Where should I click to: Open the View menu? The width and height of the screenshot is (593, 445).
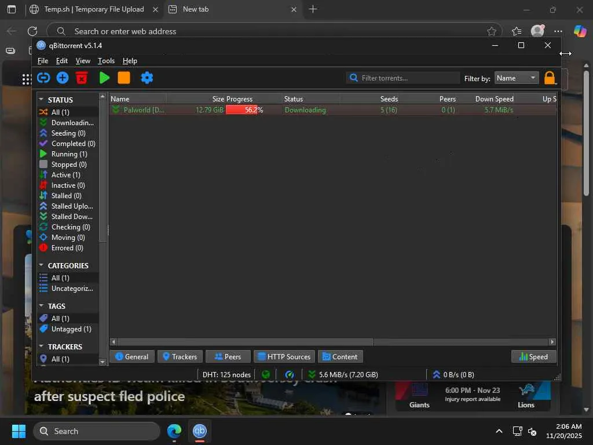pyautogui.click(x=83, y=61)
